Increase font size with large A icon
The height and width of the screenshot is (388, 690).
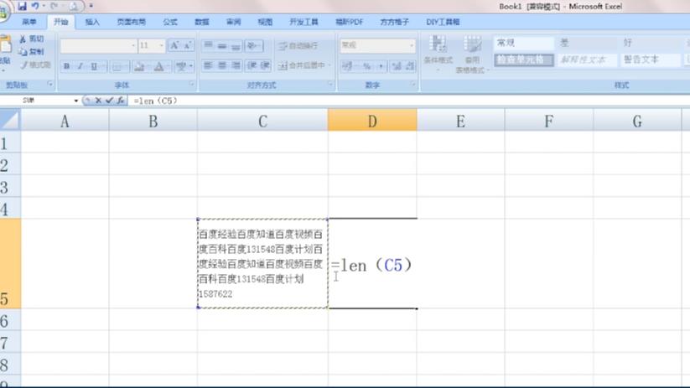[x=174, y=45]
